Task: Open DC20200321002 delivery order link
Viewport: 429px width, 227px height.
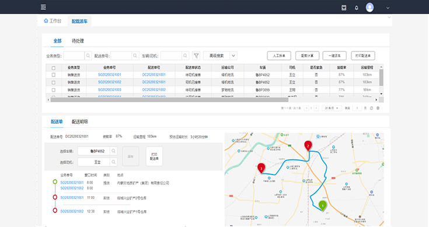Action: (x=154, y=90)
